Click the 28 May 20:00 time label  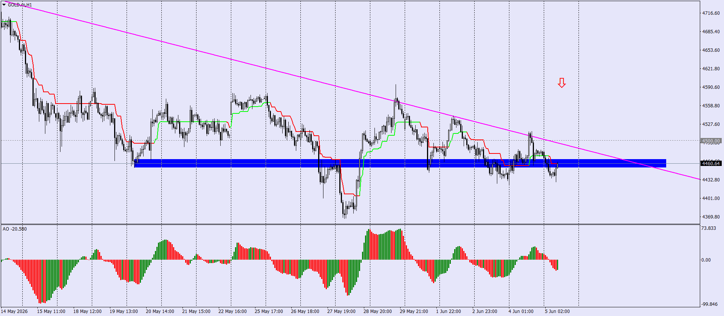[x=377, y=311]
